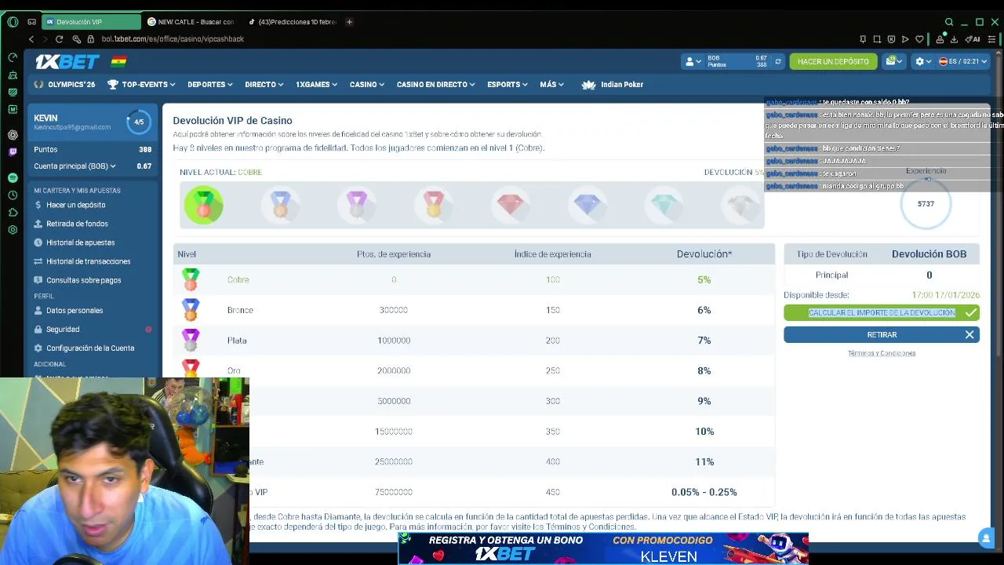This screenshot has height=565, width=1004.
Task: Click the Bronce medal in level bar
Action: point(281,205)
